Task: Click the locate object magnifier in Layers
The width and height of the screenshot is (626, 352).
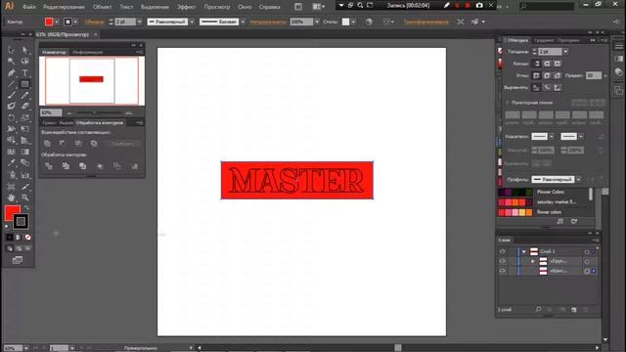Action: [538, 309]
